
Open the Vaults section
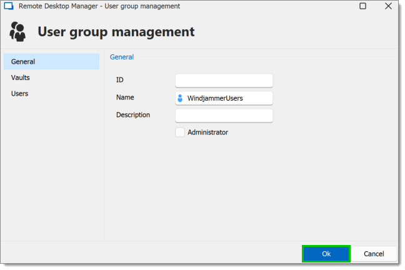coord(51,77)
